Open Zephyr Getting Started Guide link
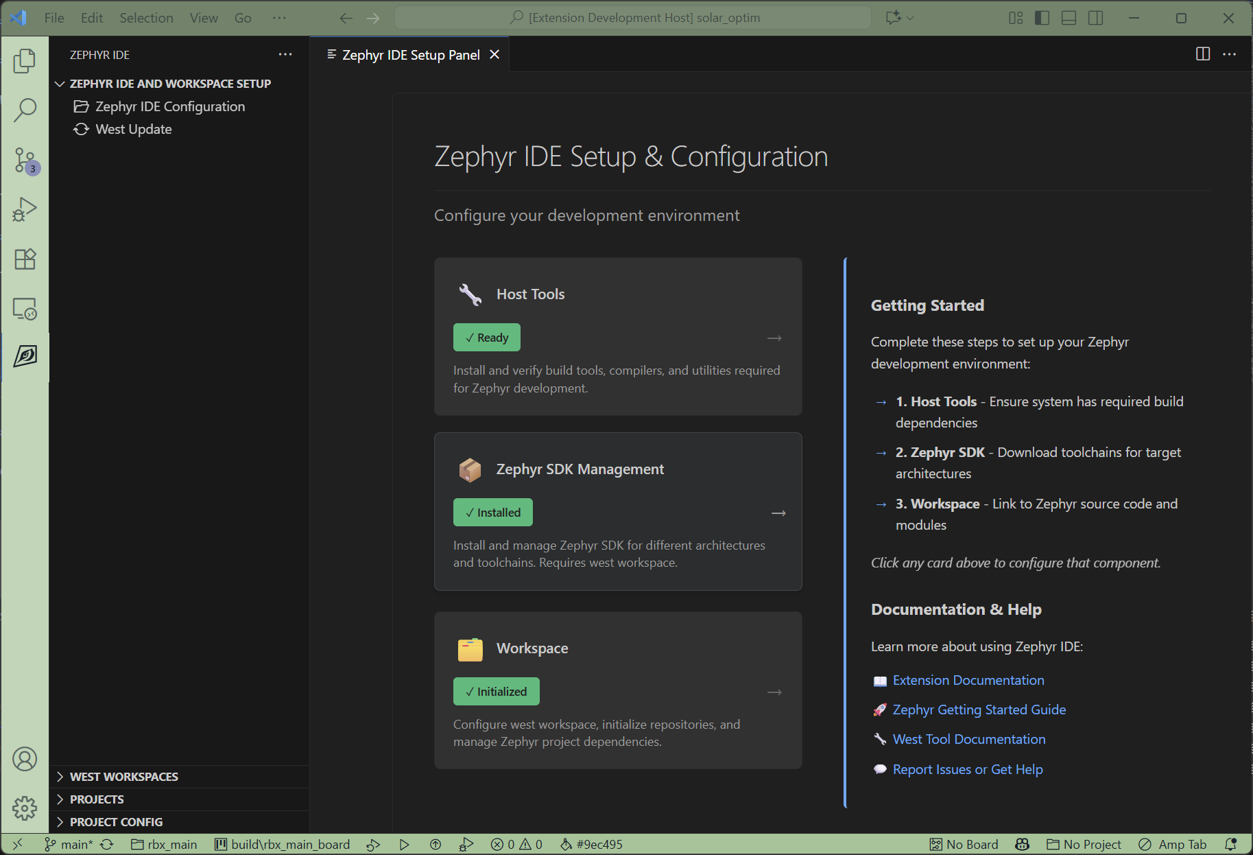Screen dimensions: 1253x855 (x=979, y=710)
